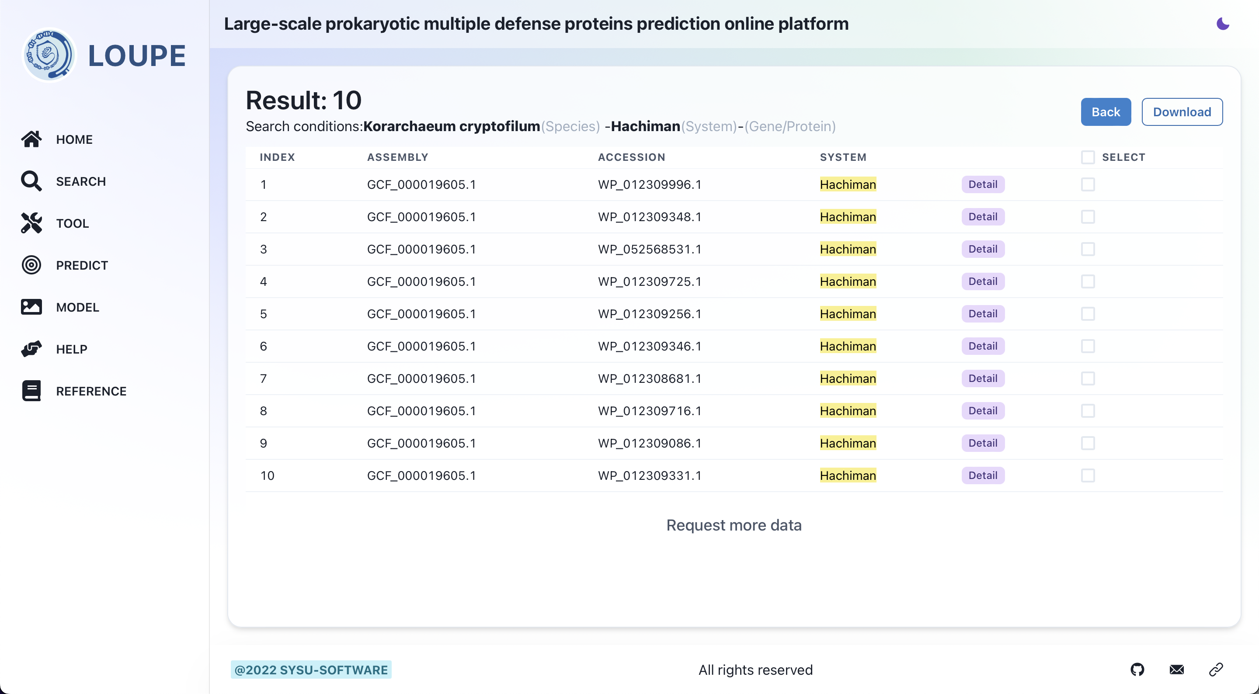This screenshot has height=694, width=1259.
Task: Select row 2 checkbox for WP_012309348.1
Action: (x=1088, y=216)
